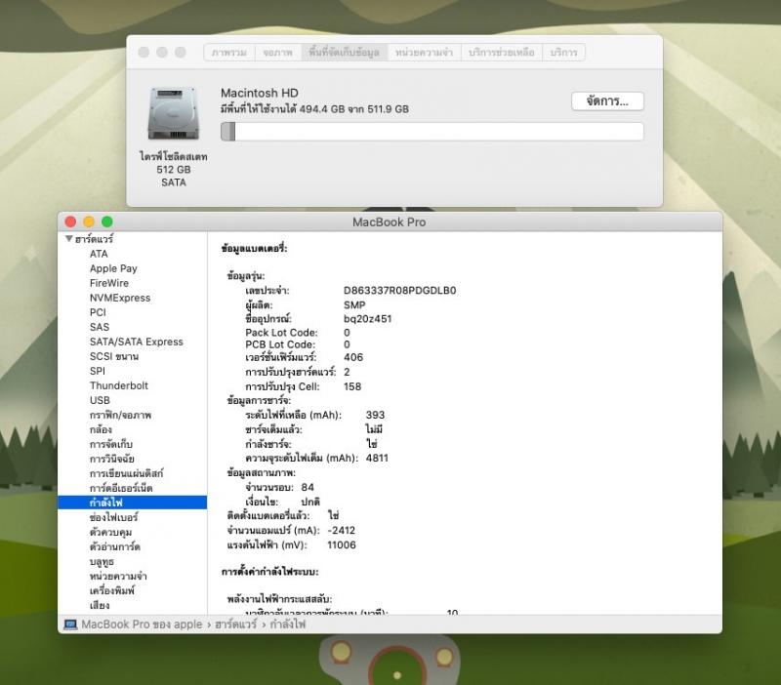Click Cell revision value 158
The height and width of the screenshot is (685, 781).
click(352, 386)
